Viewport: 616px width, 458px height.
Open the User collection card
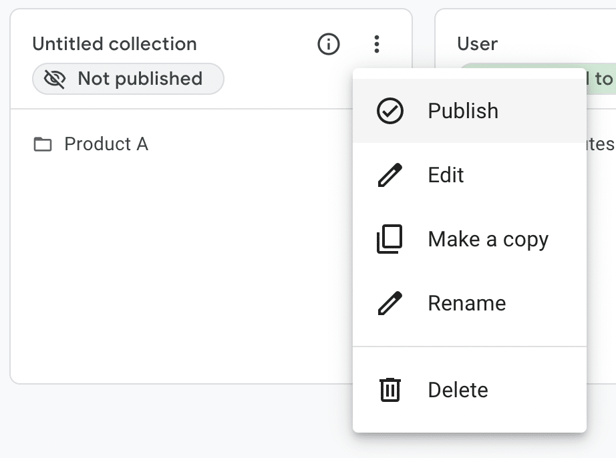(477, 44)
